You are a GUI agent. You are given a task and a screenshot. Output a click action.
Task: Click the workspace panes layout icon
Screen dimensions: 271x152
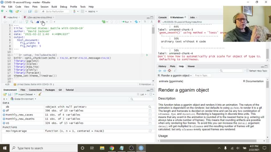click(82, 11)
